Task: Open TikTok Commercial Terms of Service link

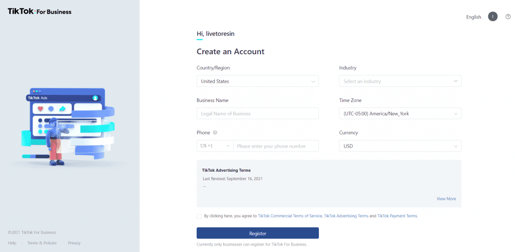Action: point(290,216)
